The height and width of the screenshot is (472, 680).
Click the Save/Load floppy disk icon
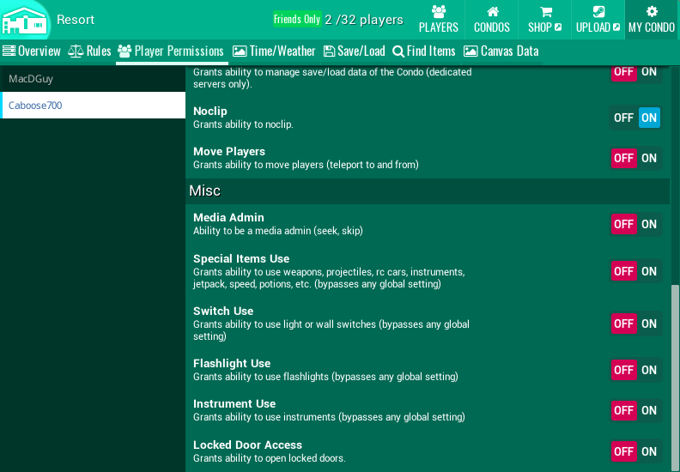(329, 51)
